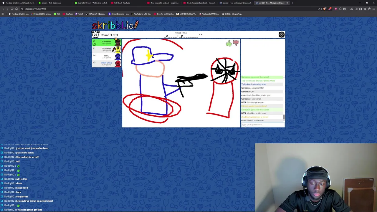Open a new browser tab
The height and width of the screenshot is (212, 377).
point(292,3)
